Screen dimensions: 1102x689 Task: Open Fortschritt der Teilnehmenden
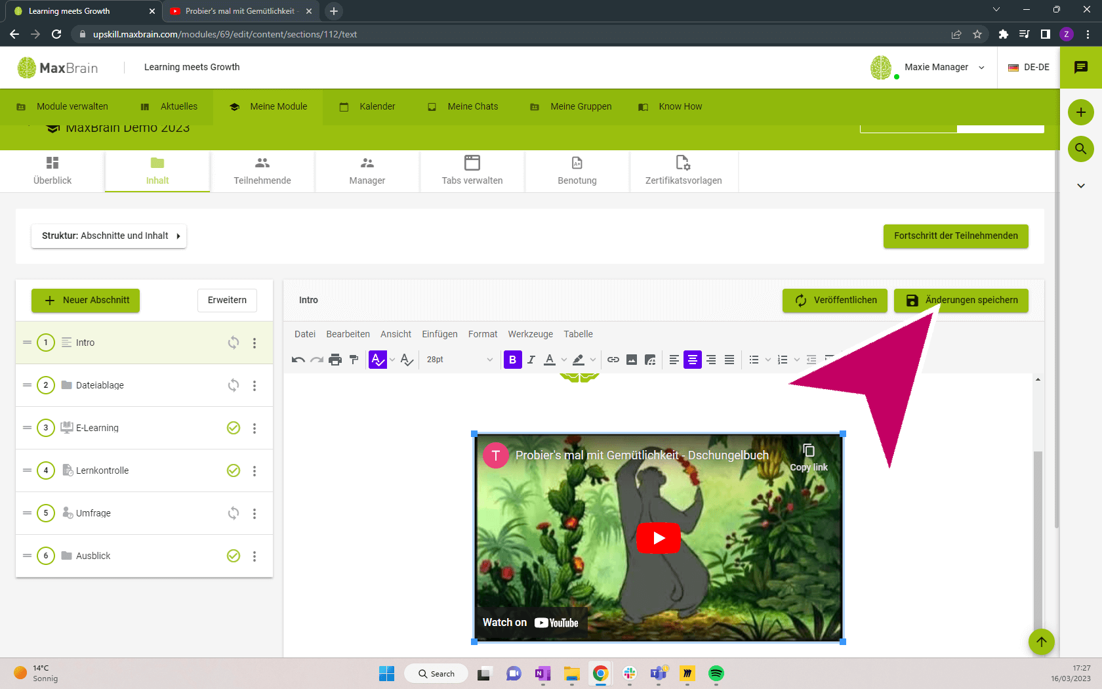(x=956, y=236)
